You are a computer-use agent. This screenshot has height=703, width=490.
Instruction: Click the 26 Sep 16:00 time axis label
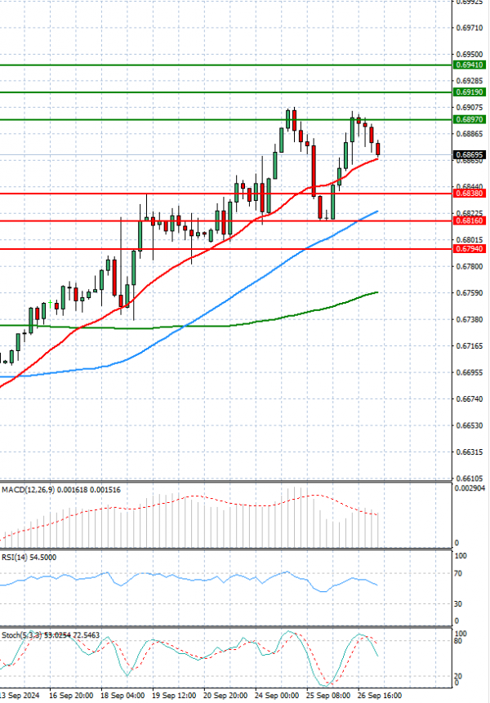(380, 696)
